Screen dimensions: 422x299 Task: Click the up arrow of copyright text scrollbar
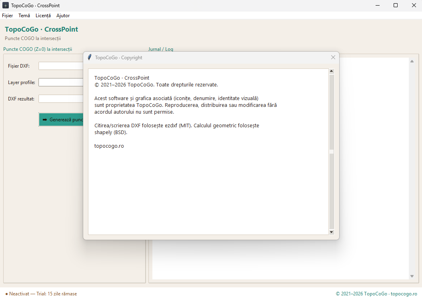332,71
